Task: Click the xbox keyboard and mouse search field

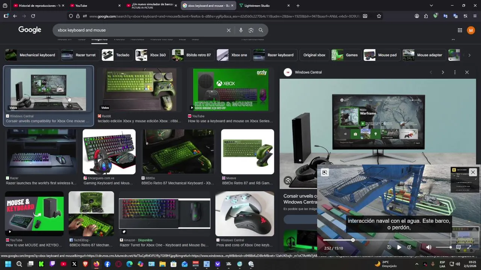Action: pyautogui.click(x=139, y=30)
